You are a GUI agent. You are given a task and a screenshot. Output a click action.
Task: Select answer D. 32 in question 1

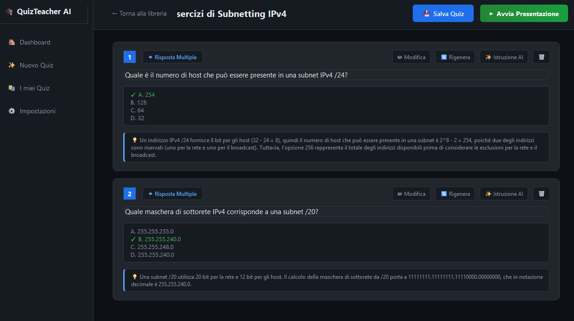(137, 118)
